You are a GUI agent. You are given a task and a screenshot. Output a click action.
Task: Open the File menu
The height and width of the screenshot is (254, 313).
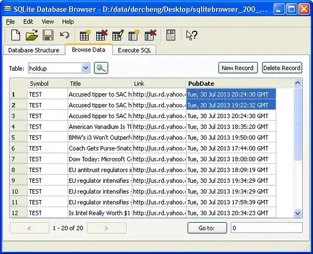10,21
